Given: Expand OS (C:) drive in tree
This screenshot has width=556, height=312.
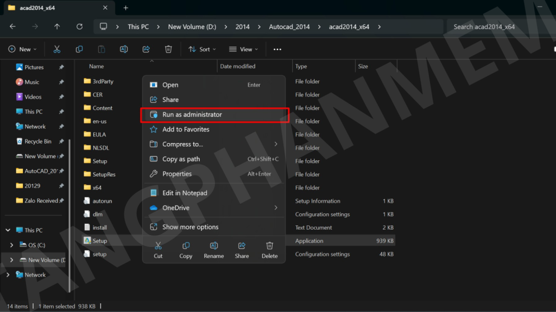Looking at the screenshot, I should [12, 245].
